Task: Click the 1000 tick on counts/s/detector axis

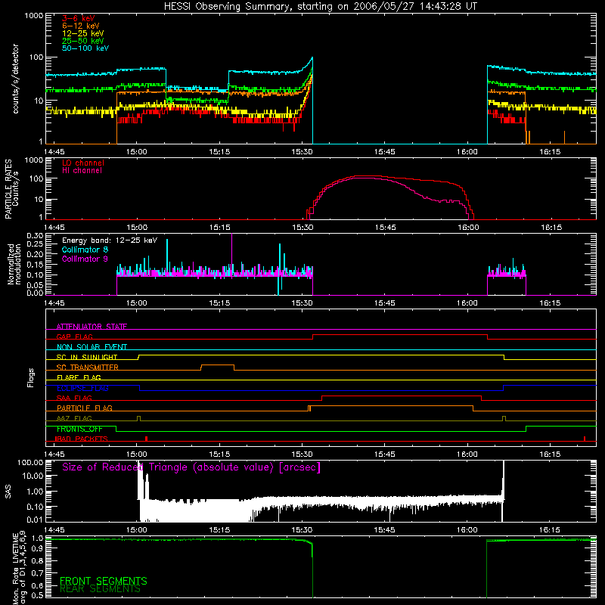Action: pyautogui.click(x=34, y=16)
